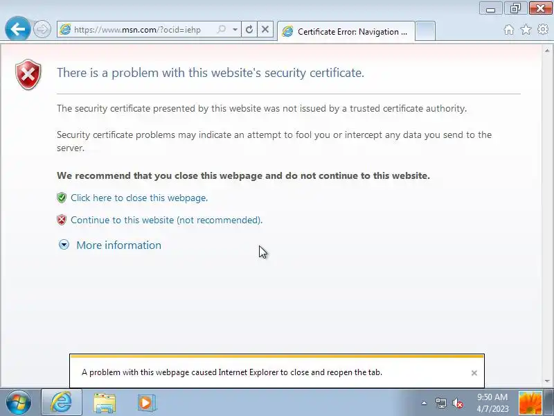Click the green shield icon beside close link

[x=62, y=198]
